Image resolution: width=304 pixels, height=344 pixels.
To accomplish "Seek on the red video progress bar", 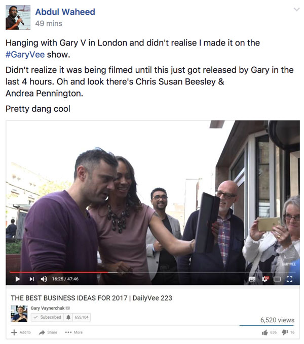I will click(59, 272).
